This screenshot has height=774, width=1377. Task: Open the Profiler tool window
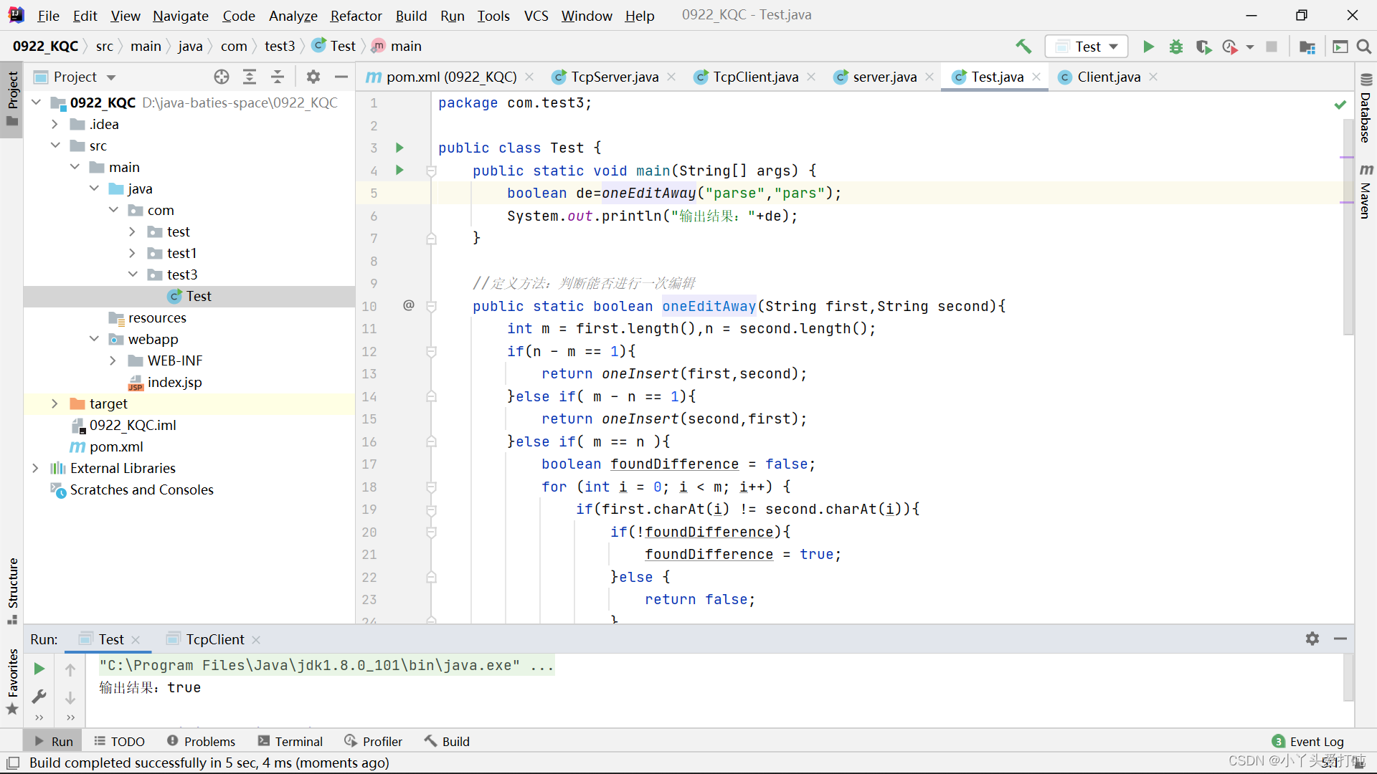click(374, 741)
